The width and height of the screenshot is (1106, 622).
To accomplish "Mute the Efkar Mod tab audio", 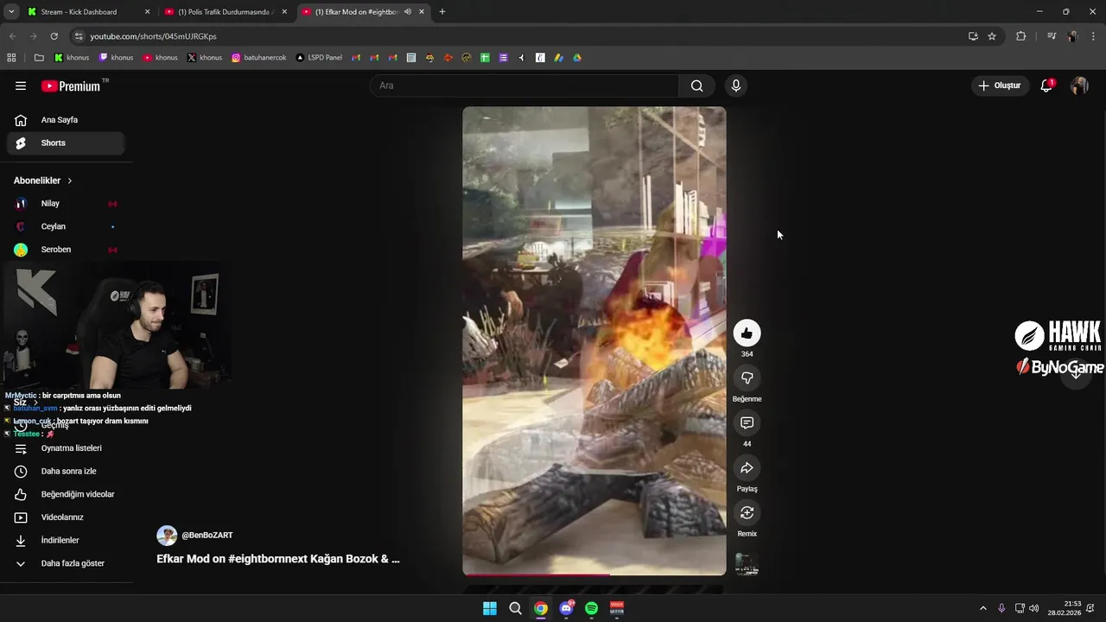I will 408,12.
